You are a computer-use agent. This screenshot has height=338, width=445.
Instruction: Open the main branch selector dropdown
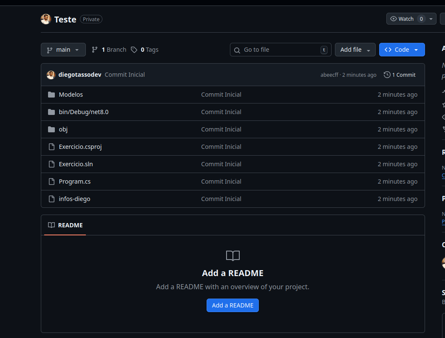(x=63, y=50)
